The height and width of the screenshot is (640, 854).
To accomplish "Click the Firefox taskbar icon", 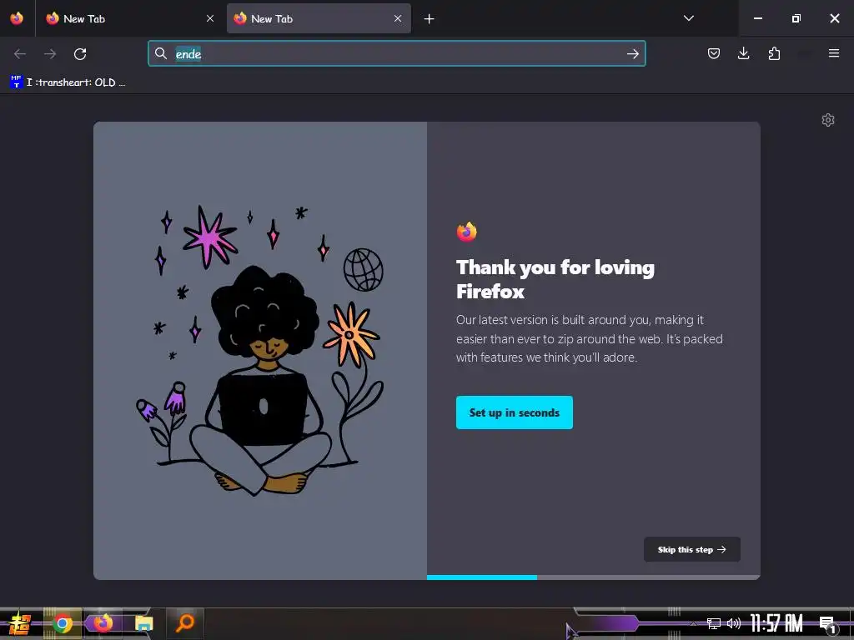I will click(x=103, y=623).
